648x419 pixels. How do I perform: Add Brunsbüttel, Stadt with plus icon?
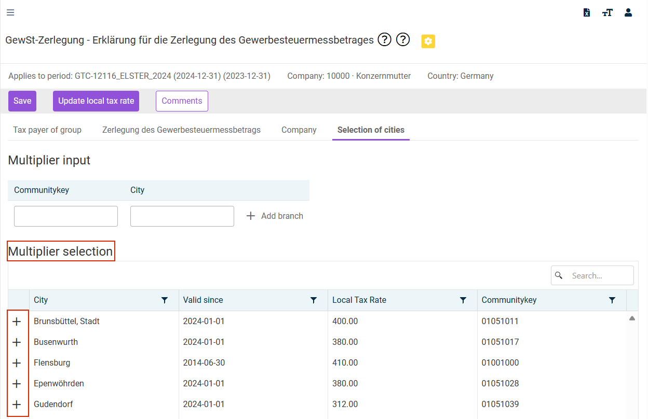[17, 322]
